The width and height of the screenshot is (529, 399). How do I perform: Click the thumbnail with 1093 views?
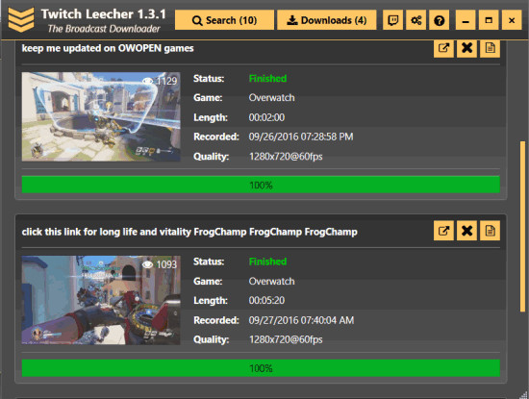point(101,300)
